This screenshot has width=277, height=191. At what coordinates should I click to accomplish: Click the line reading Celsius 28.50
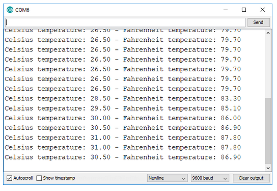coord(123,98)
